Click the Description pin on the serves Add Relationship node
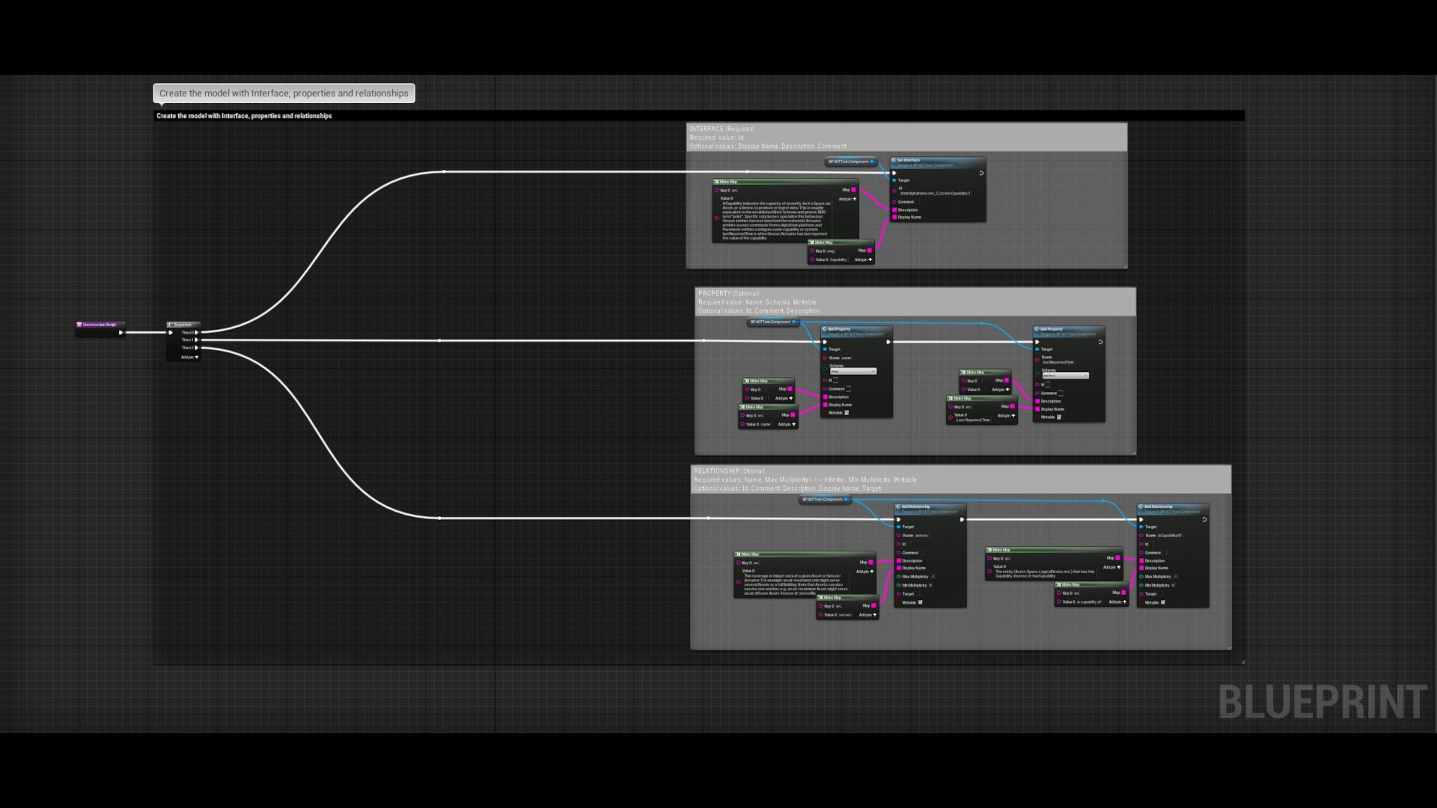1437x808 pixels. 899,560
